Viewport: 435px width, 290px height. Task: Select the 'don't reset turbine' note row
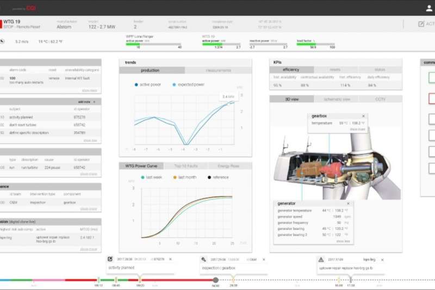[x=51, y=125]
